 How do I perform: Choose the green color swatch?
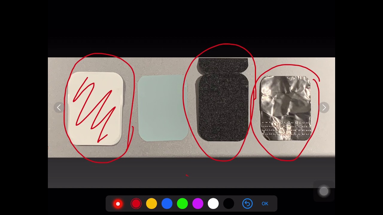coord(182,204)
